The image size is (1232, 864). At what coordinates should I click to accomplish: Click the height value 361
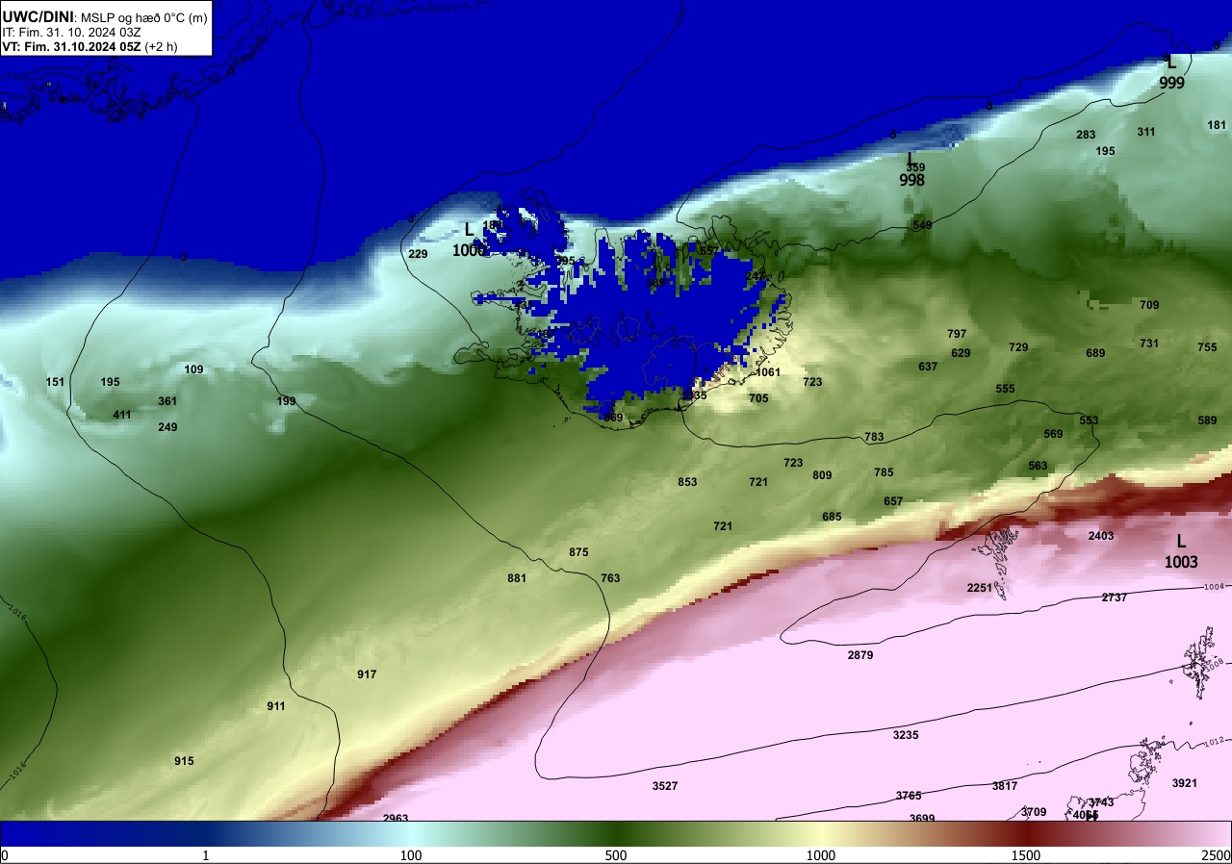(167, 401)
